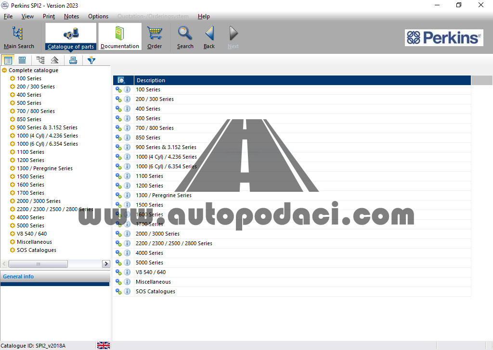Open the Order shopping cart
This screenshot has height=350, width=493.
pos(155,37)
